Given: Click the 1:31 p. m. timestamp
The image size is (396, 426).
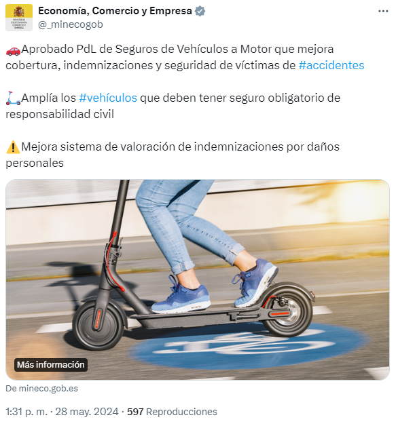Looking at the screenshot, I should coord(26,412).
